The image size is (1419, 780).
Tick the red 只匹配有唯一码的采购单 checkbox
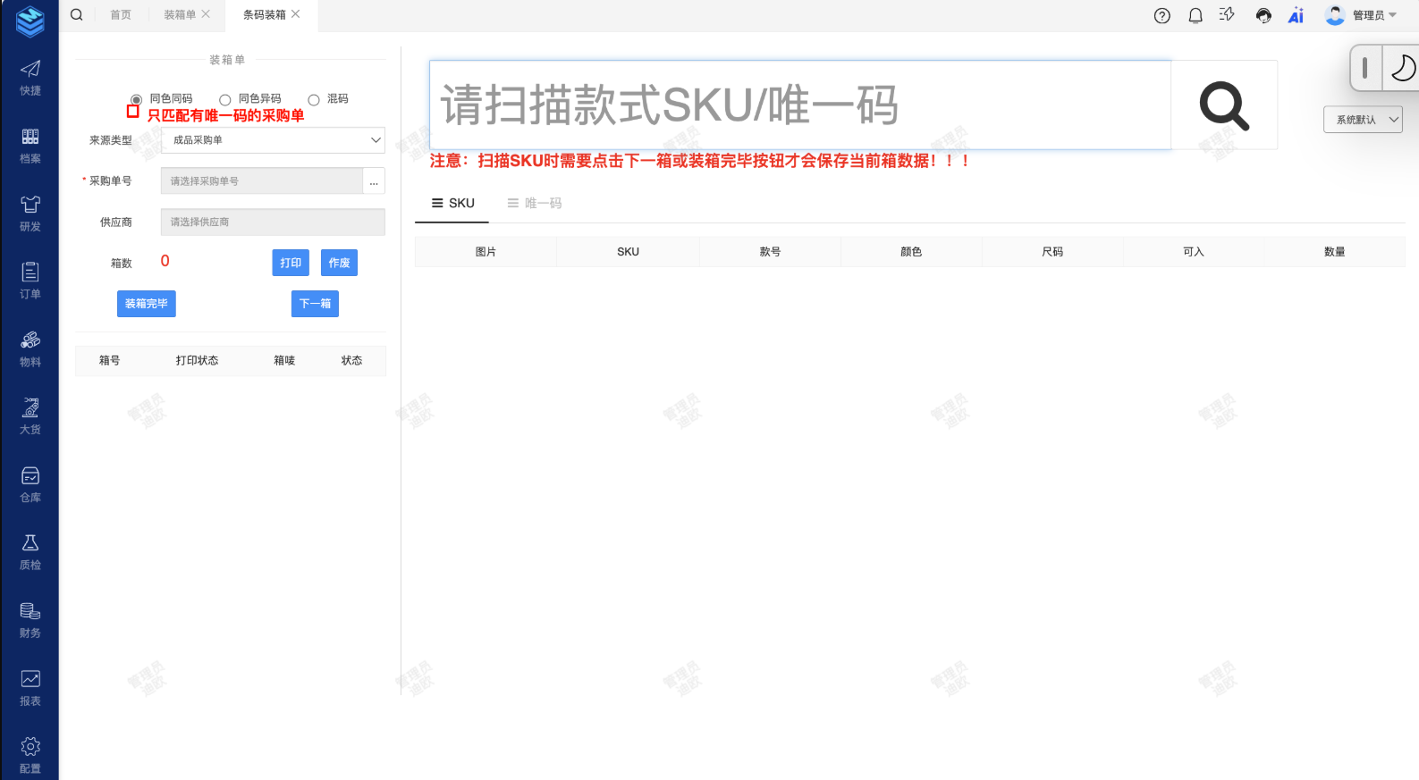133,112
